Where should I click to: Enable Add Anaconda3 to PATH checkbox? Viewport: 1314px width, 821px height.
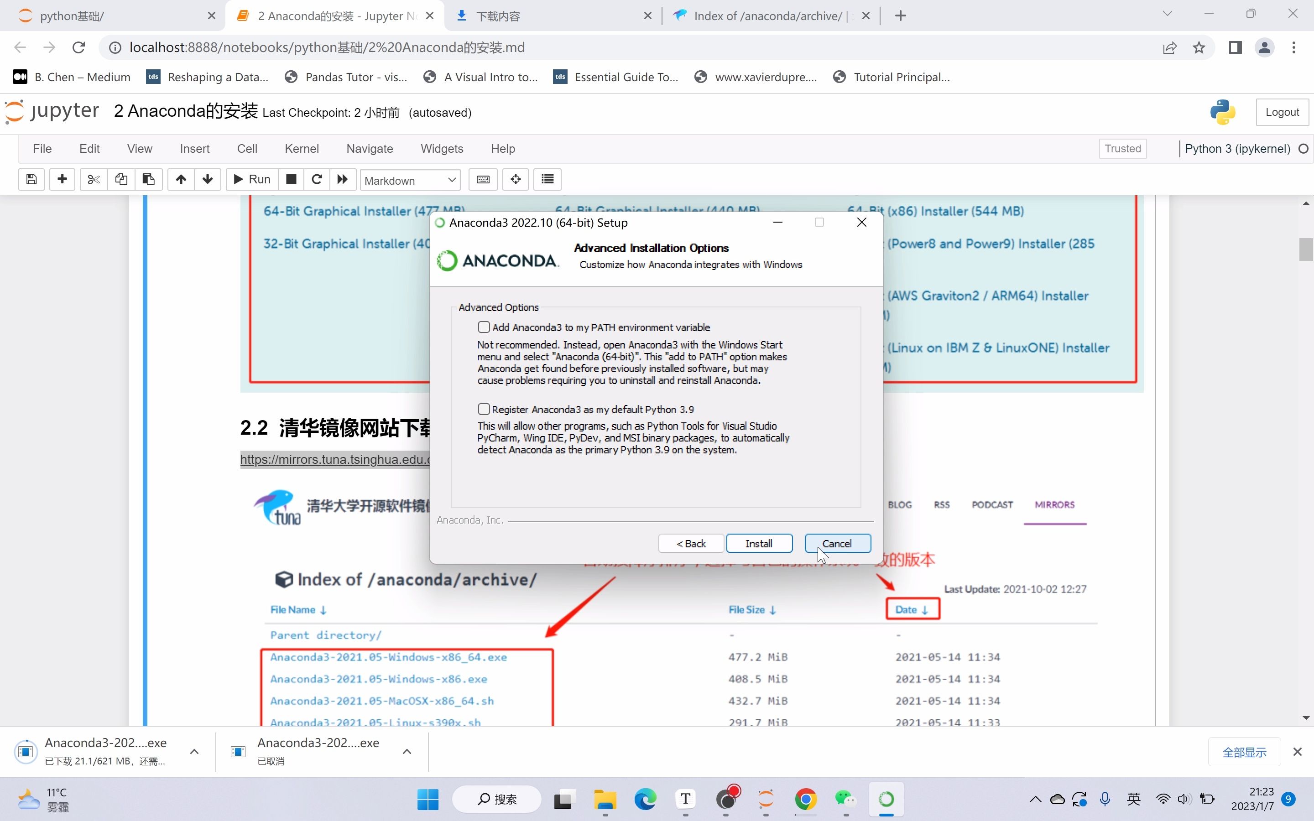(x=484, y=327)
